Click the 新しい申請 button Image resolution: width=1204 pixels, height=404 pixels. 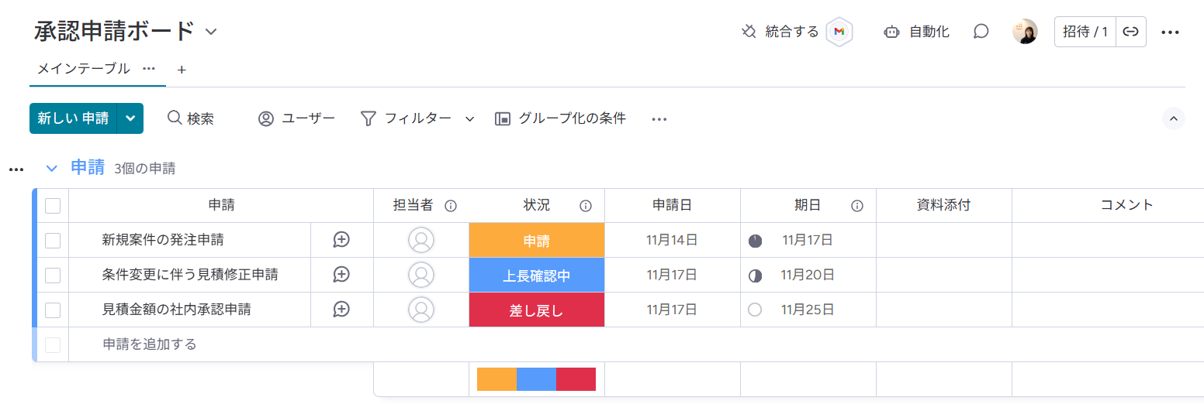[73, 118]
